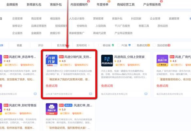Select 客服工具 category
This screenshot has width=191, height=131.
pos(144,26)
